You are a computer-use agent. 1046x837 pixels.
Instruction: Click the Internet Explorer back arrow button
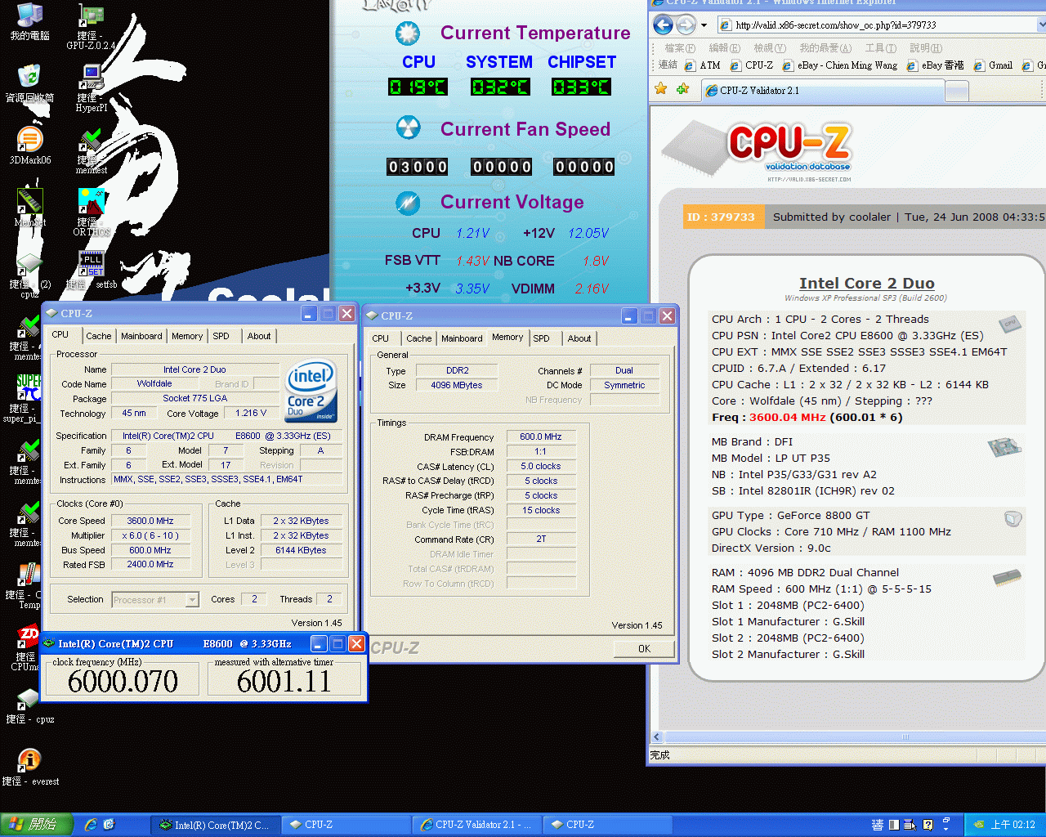[x=662, y=25]
